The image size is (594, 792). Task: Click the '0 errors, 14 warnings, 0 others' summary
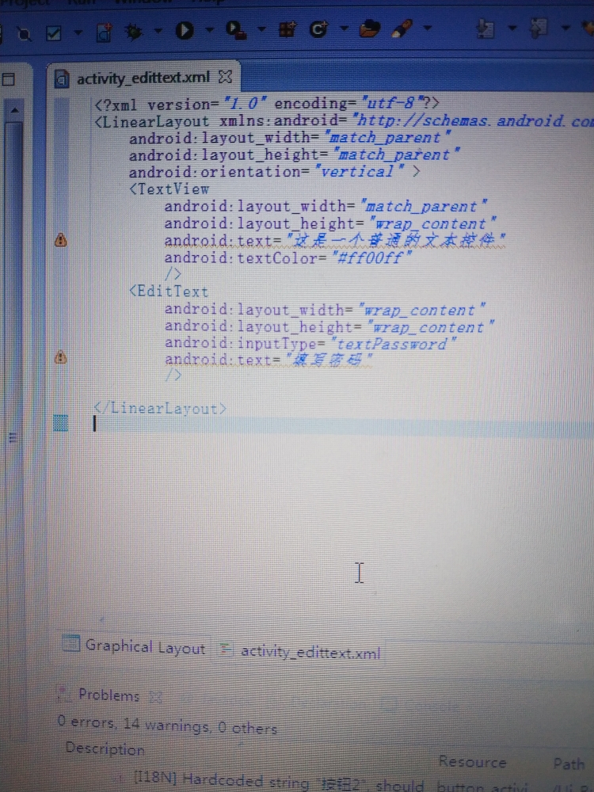[167, 725]
